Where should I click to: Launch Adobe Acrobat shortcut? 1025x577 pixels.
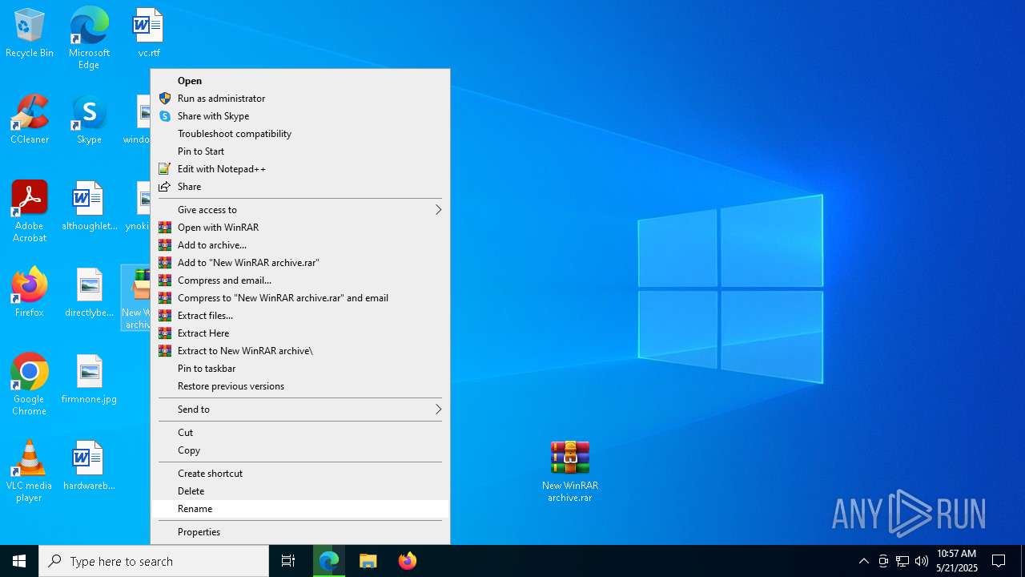pyautogui.click(x=30, y=212)
